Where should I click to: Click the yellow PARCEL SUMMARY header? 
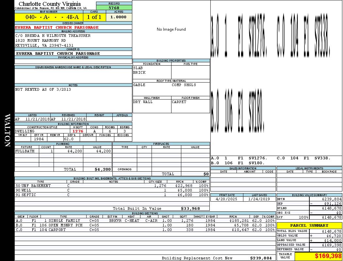point(309,225)
